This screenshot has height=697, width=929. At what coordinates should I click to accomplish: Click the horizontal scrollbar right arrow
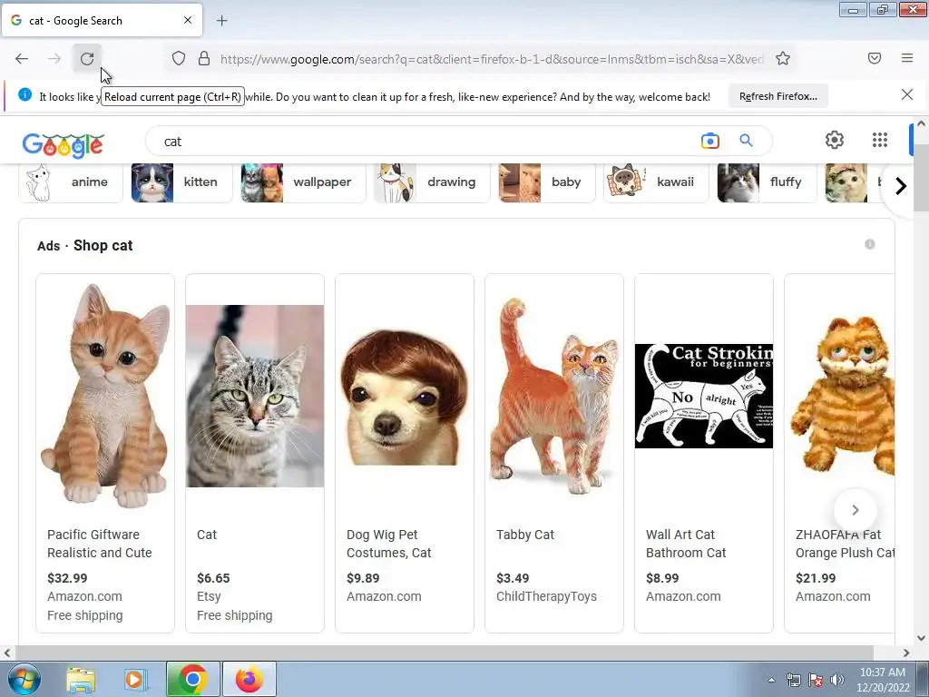pos(906,653)
